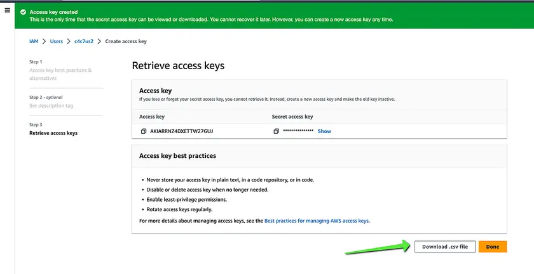534x274 pixels.
Task: Click the Access key best practices heading
Action: [177, 155]
